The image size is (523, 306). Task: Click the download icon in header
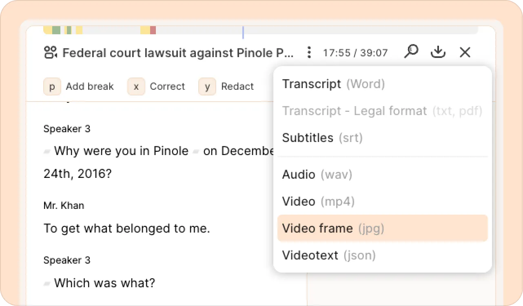pyautogui.click(x=438, y=52)
